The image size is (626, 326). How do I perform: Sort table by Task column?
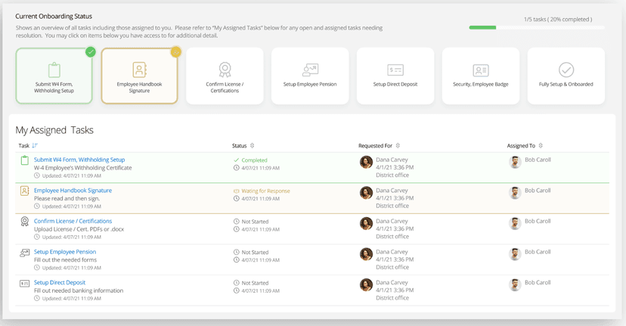[x=35, y=146]
